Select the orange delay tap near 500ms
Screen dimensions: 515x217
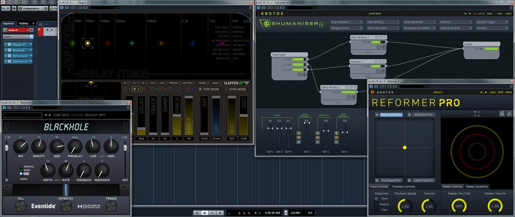[x=161, y=43]
